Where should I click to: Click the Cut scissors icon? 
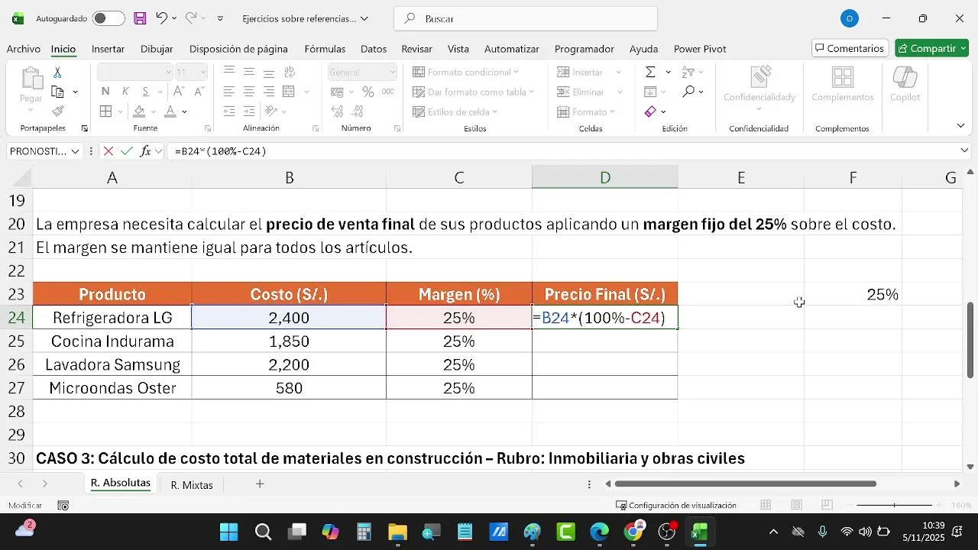57,73
